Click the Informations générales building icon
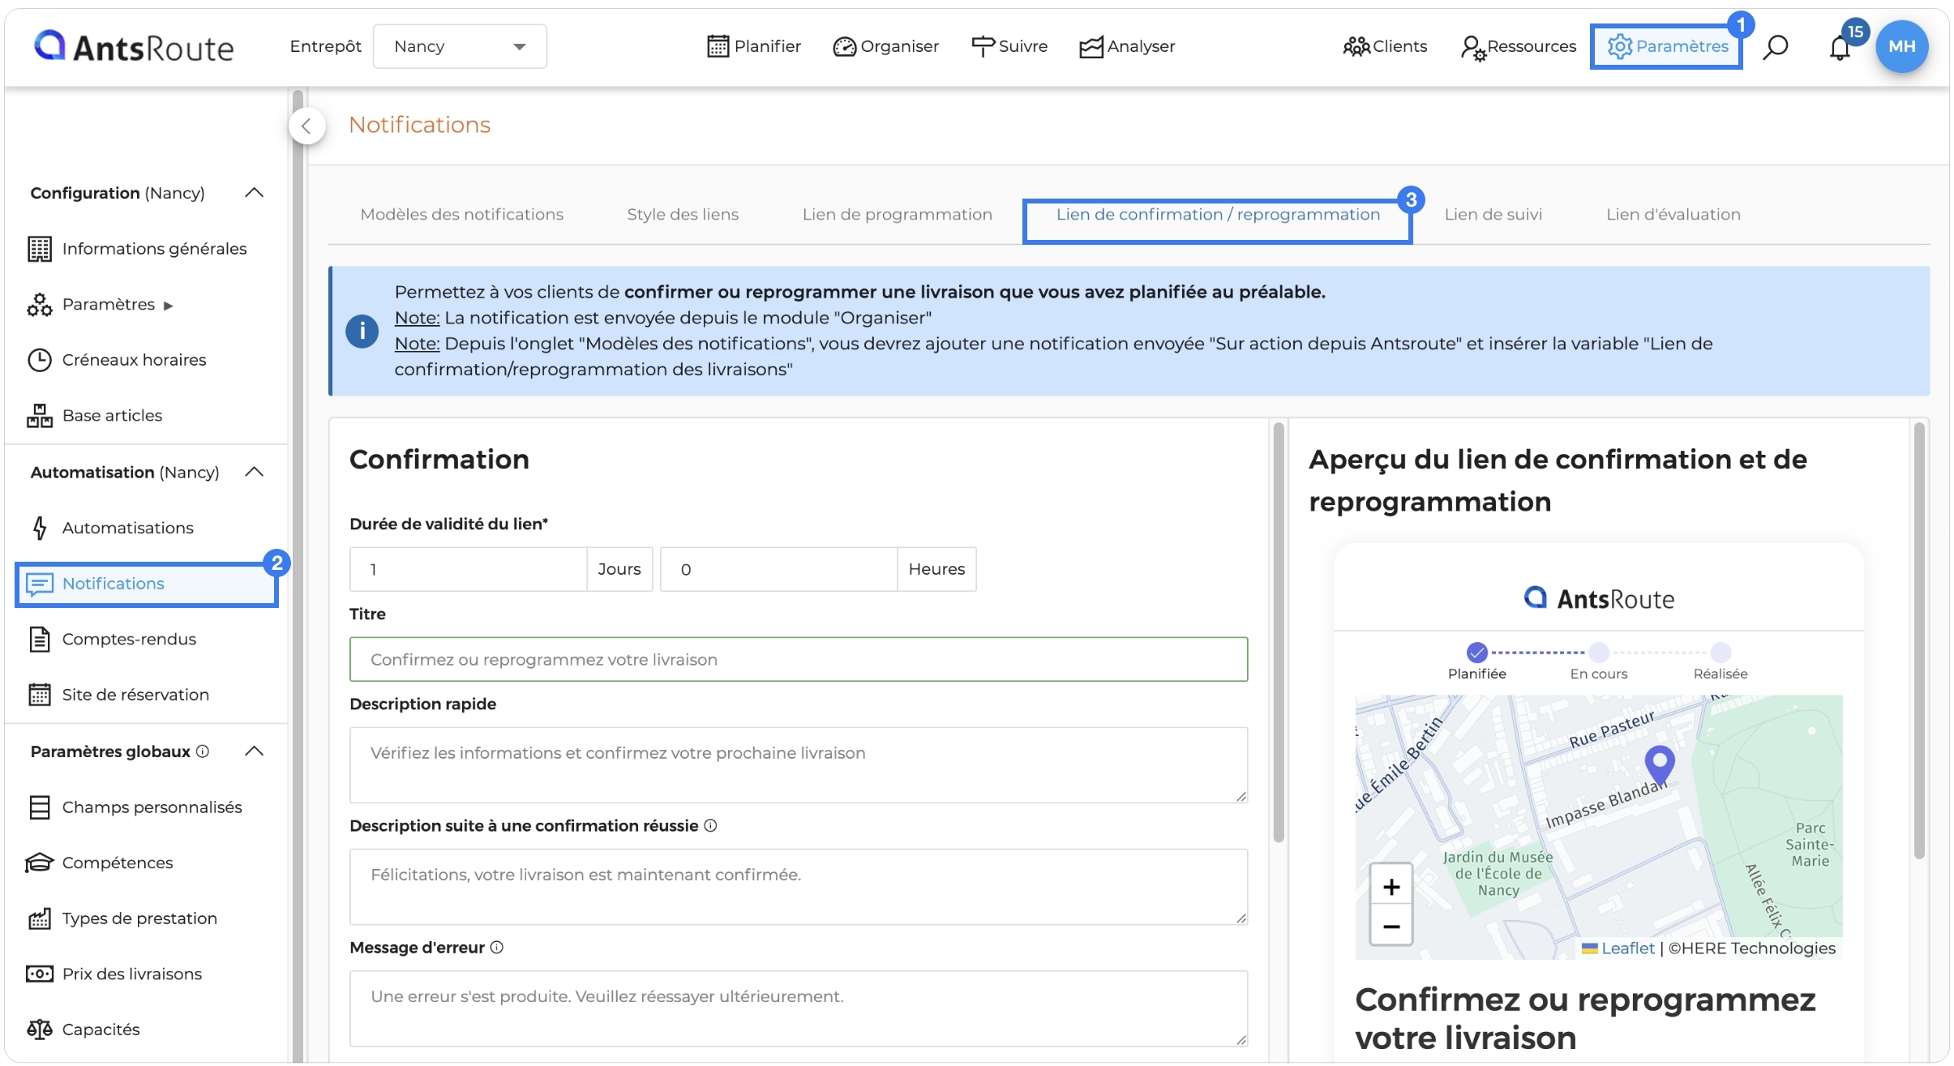Screen dimensions: 1954x1066 point(39,249)
